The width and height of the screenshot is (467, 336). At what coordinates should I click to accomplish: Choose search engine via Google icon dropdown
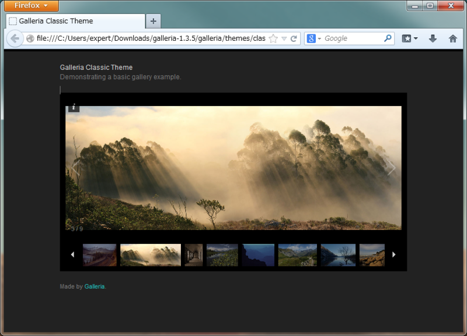tap(314, 38)
